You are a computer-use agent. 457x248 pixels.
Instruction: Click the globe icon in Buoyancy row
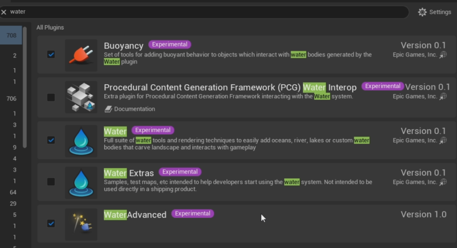pos(443,54)
